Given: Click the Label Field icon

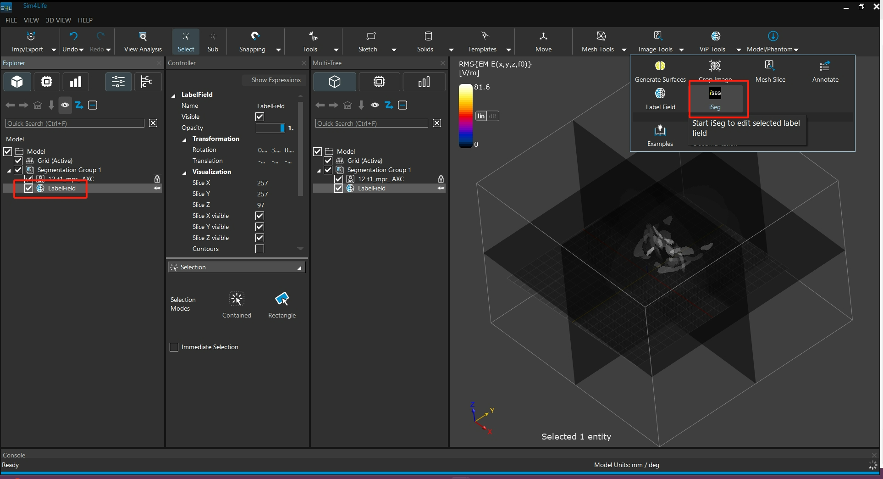Looking at the screenshot, I should (x=660, y=94).
